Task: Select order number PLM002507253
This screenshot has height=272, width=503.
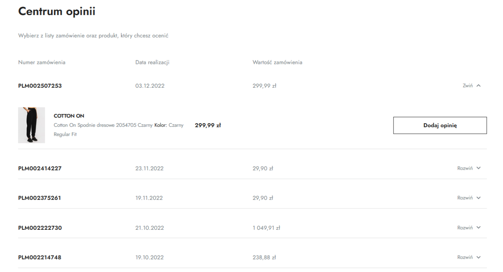Action: click(40, 86)
